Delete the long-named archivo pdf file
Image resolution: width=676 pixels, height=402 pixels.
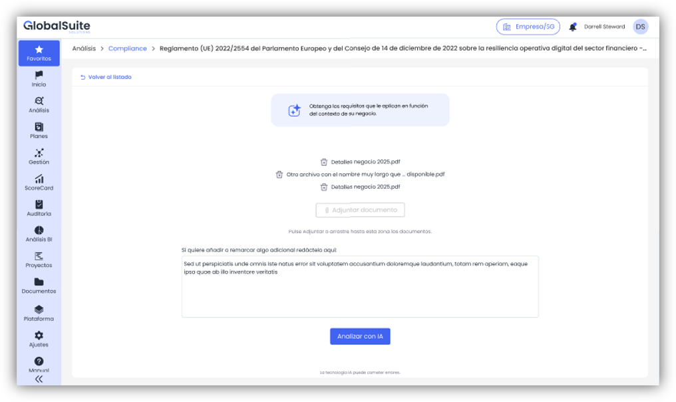(279, 175)
